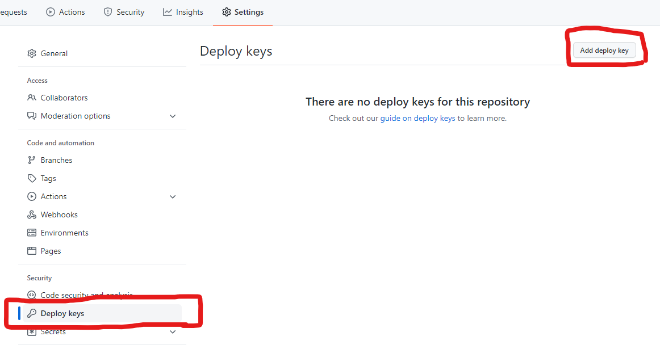Click the General gear icon in sidebar
660x349 pixels.
[32, 53]
